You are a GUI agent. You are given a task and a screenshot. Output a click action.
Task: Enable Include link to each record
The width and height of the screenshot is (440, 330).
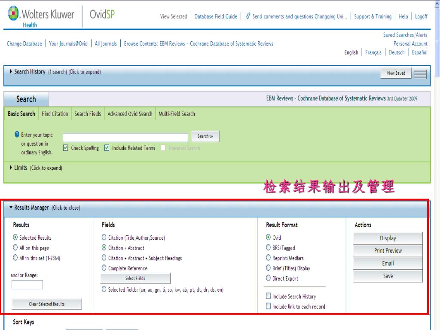(268, 306)
